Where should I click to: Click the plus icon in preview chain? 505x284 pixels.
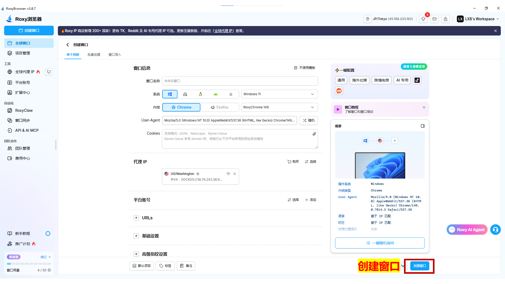395,141
